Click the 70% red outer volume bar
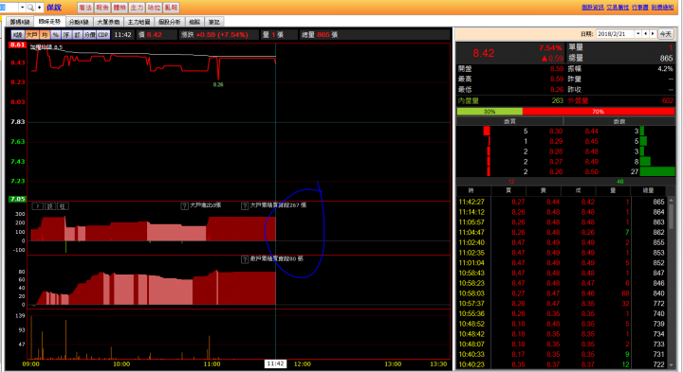 [x=599, y=112]
